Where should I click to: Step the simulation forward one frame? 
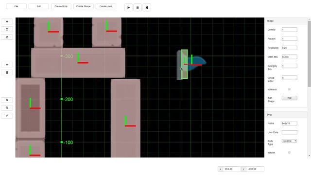click(x=147, y=8)
